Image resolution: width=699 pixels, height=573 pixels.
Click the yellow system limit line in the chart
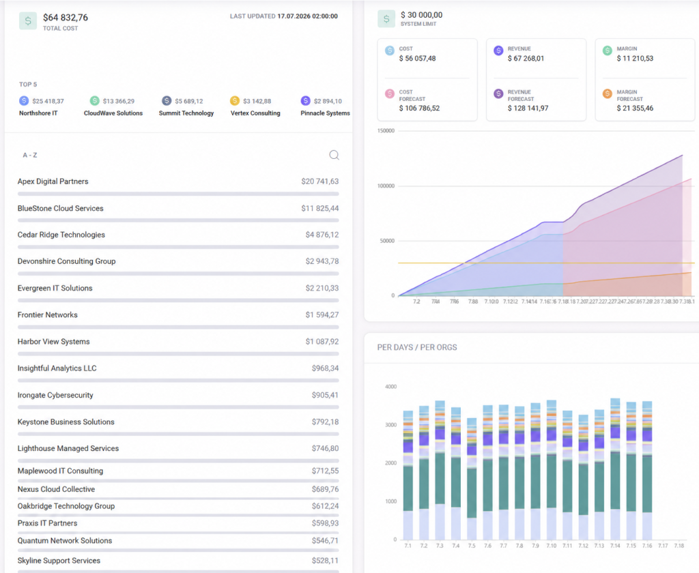click(546, 263)
